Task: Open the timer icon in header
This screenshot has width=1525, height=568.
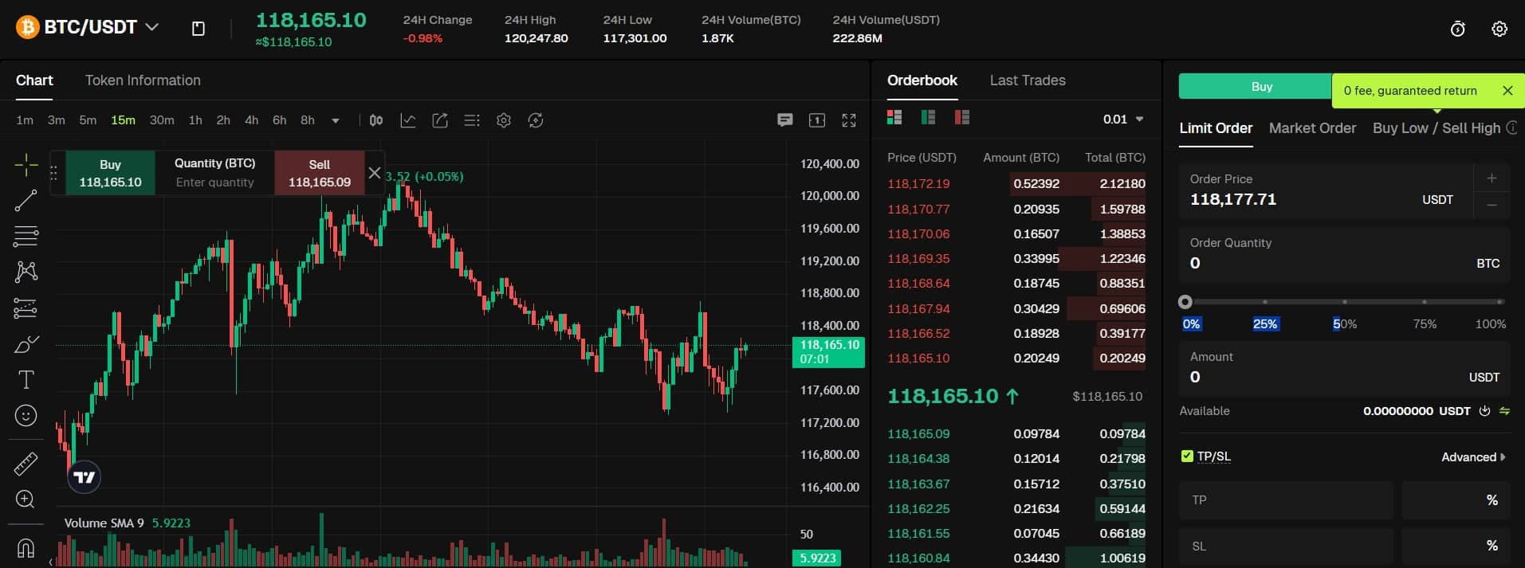Action: [x=1458, y=29]
